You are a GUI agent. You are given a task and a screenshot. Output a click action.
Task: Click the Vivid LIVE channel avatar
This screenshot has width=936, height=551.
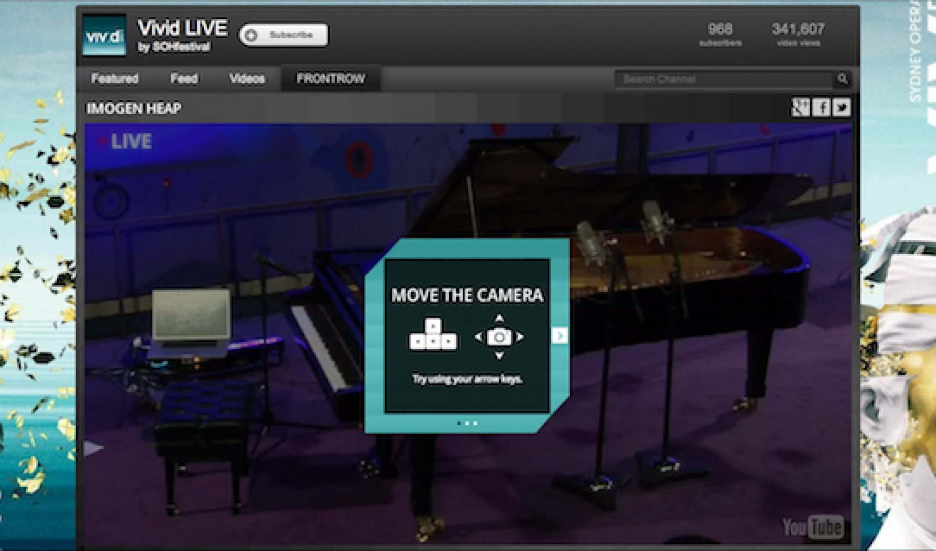tap(105, 35)
